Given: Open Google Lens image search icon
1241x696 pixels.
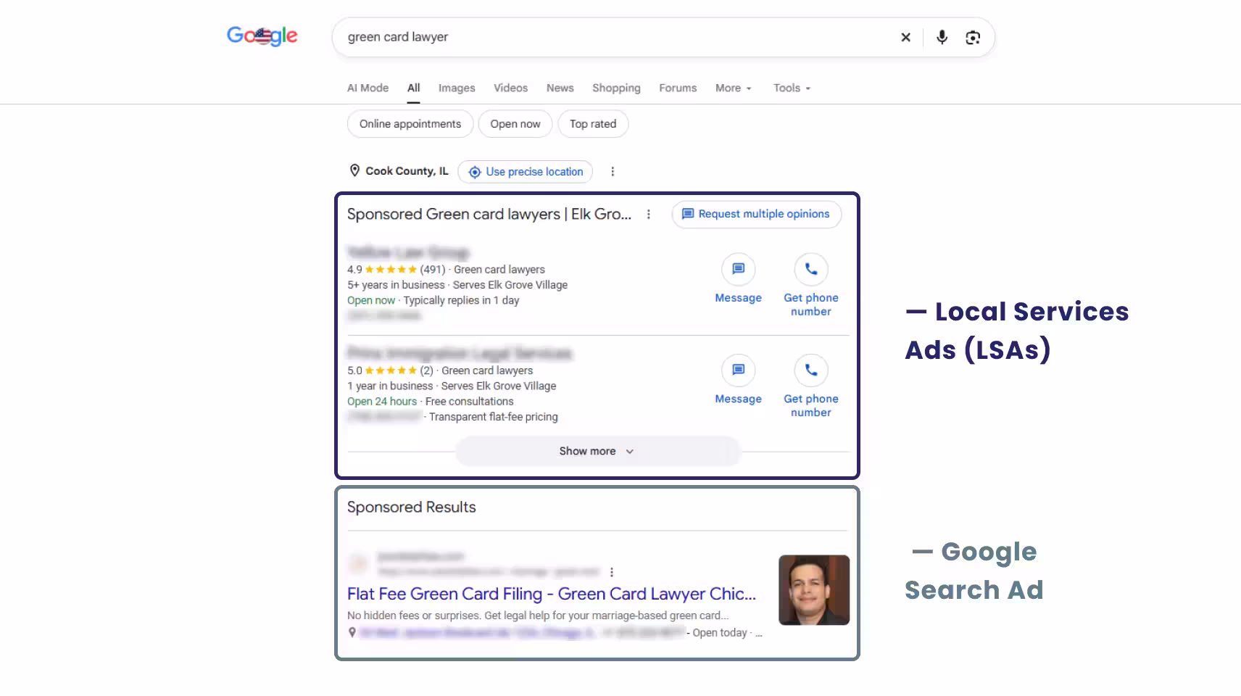Looking at the screenshot, I should (973, 37).
